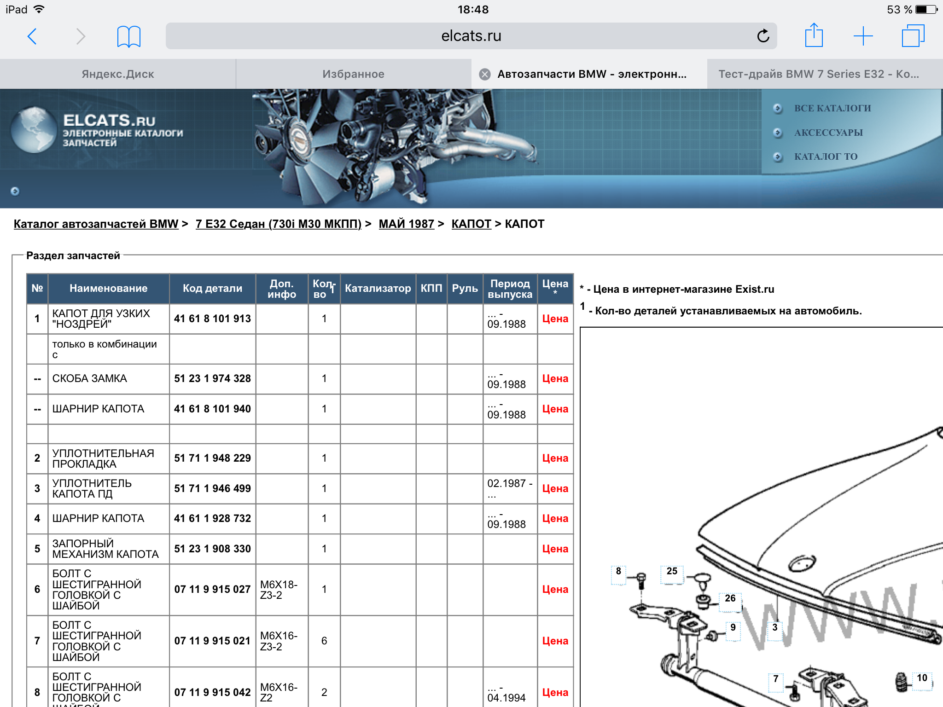This screenshot has height=707, width=943.
Task: Click part code 51 71 1 946 499
Action: click(212, 488)
